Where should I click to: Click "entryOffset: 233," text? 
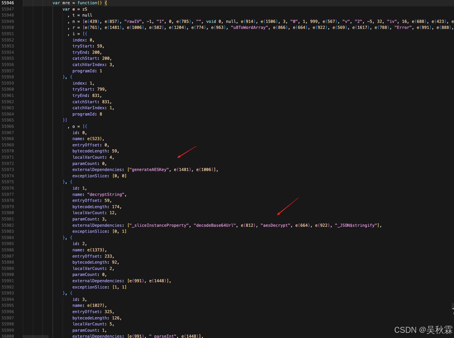pyautogui.click(x=93, y=256)
